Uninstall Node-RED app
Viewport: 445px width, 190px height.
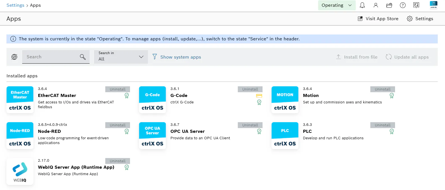point(118,125)
